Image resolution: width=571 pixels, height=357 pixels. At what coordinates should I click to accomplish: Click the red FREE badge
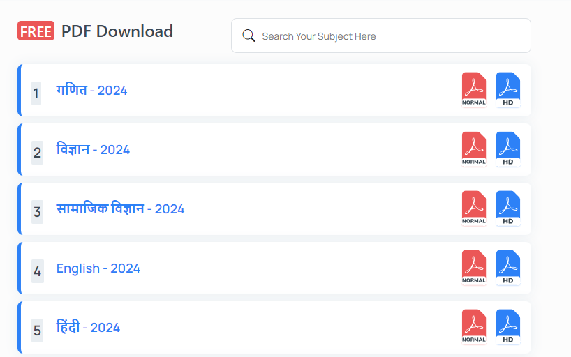(x=36, y=31)
